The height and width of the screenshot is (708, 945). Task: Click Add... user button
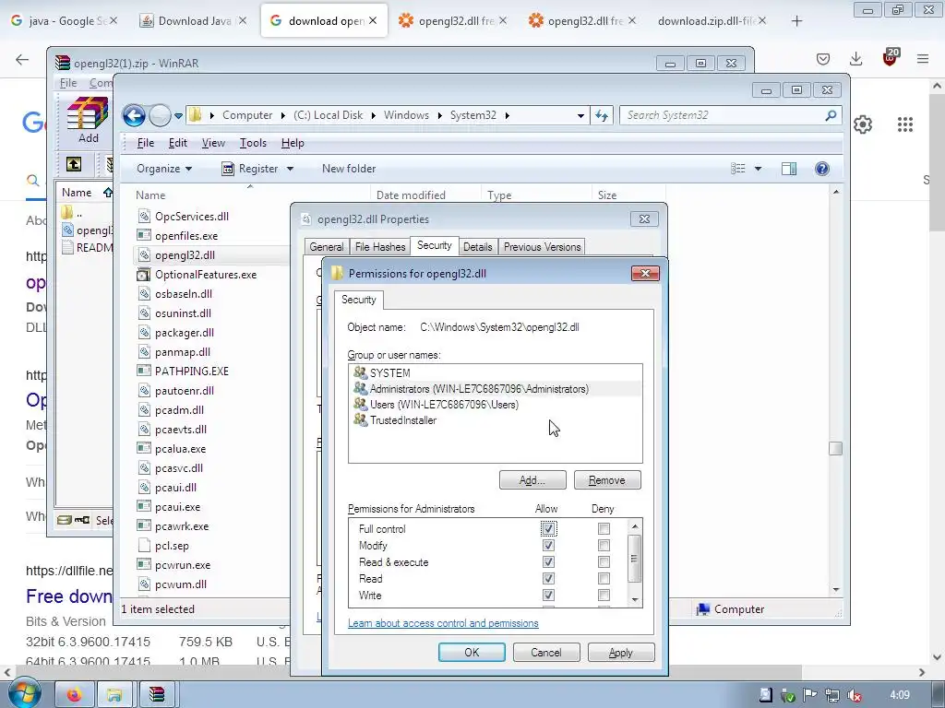(532, 479)
